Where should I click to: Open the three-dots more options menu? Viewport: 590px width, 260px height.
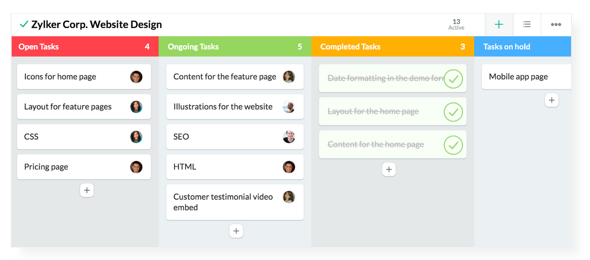556,25
